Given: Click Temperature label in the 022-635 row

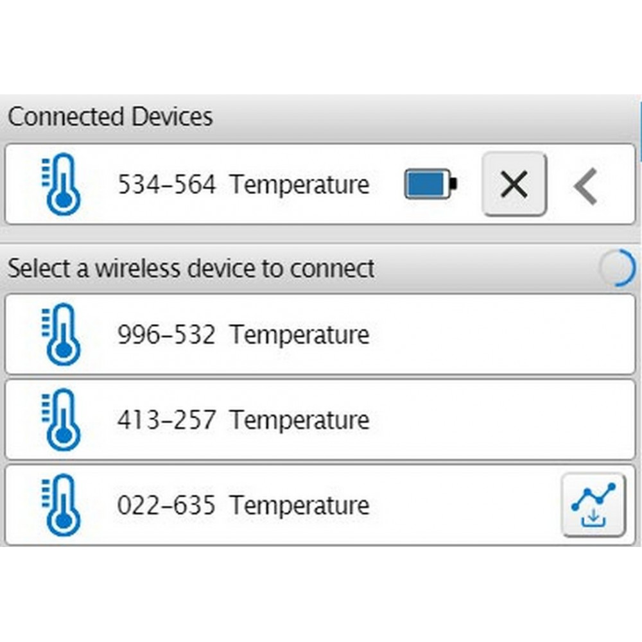Looking at the screenshot, I should click(300, 505).
